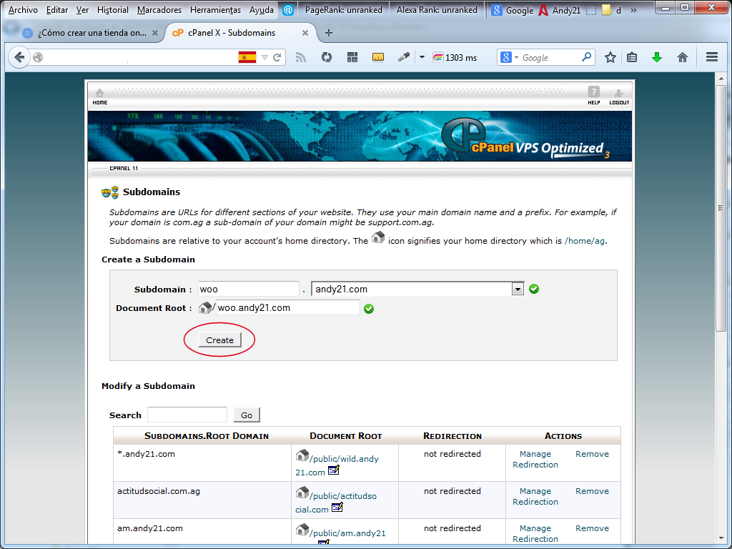
Task: Click the browser address bar
Action: [x=140, y=57]
